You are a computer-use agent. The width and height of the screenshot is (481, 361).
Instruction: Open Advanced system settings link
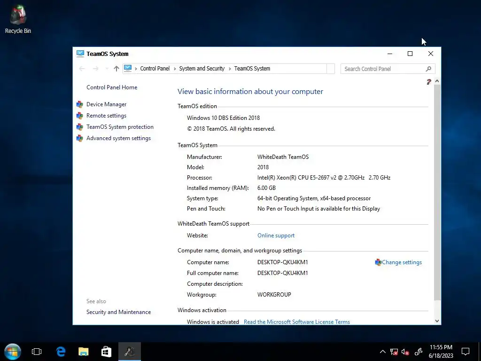[119, 139]
